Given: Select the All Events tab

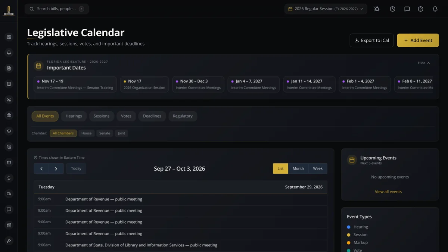Looking at the screenshot, I should 45,116.
